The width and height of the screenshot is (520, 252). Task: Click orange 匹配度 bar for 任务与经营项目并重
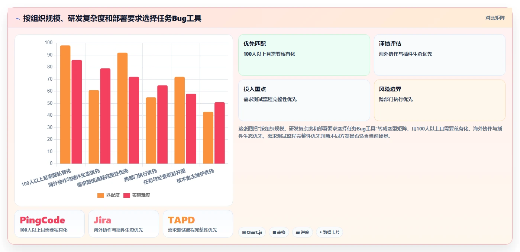[x=180, y=120]
